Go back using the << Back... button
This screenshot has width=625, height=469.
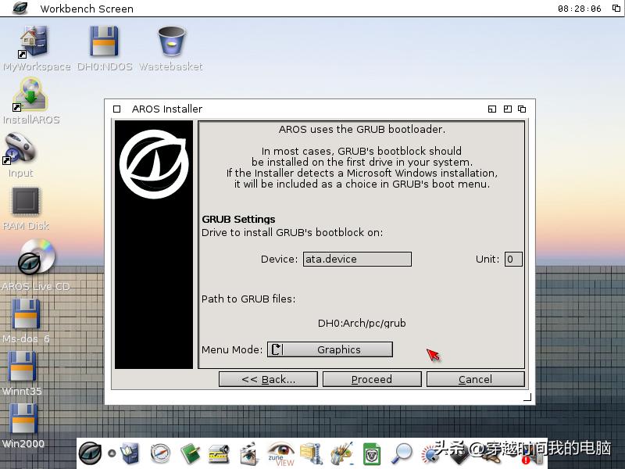click(x=268, y=379)
